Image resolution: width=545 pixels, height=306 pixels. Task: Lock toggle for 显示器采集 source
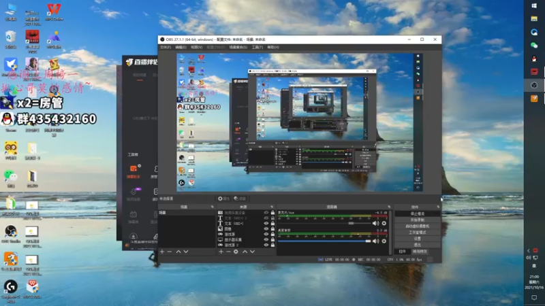273,239
